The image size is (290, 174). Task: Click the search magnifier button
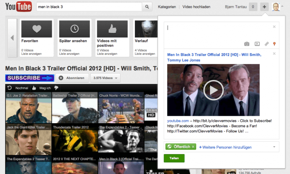tap(147, 7)
